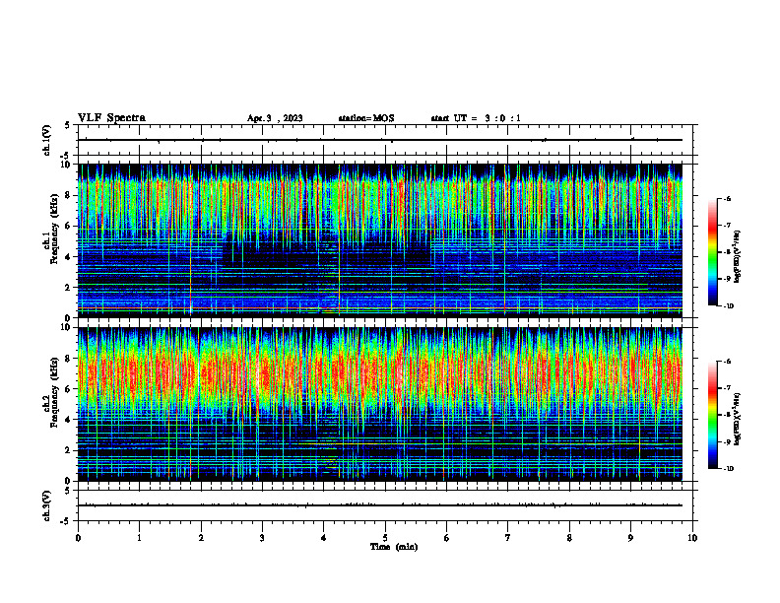780x603 pixels.
Task: Click the date text "Apr. 3, 2023"
Action: pyautogui.click(x=275, y=118)
